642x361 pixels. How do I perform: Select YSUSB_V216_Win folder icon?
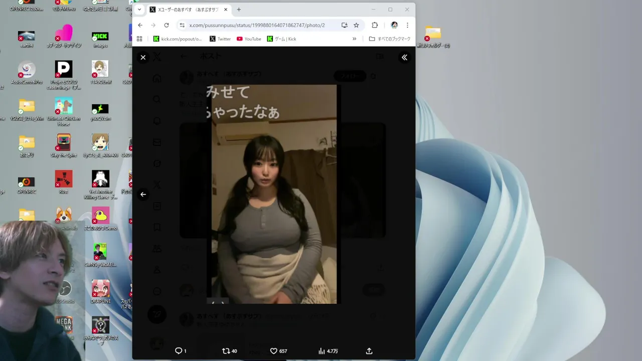pyautogui.click(x=27, y=109)
